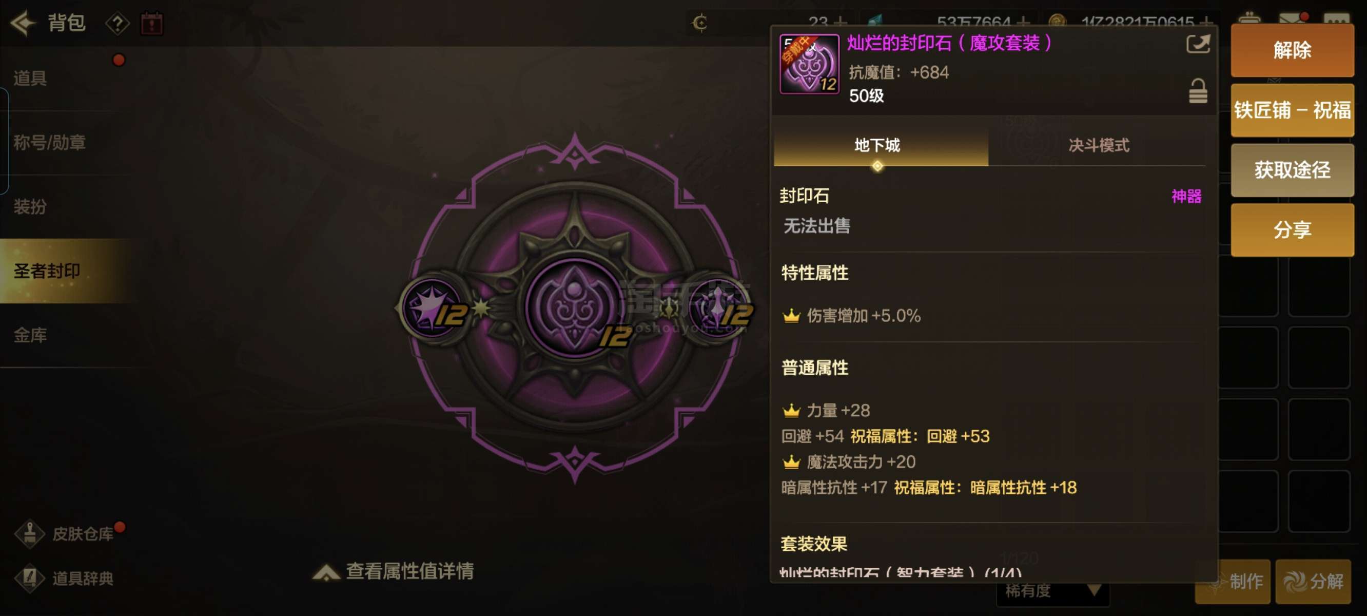
Task: Expand 查看属性值详情 panel
Action: point(393,571)
